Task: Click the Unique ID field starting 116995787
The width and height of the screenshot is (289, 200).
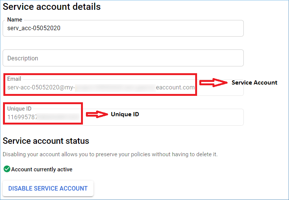Action: [123, 117]
